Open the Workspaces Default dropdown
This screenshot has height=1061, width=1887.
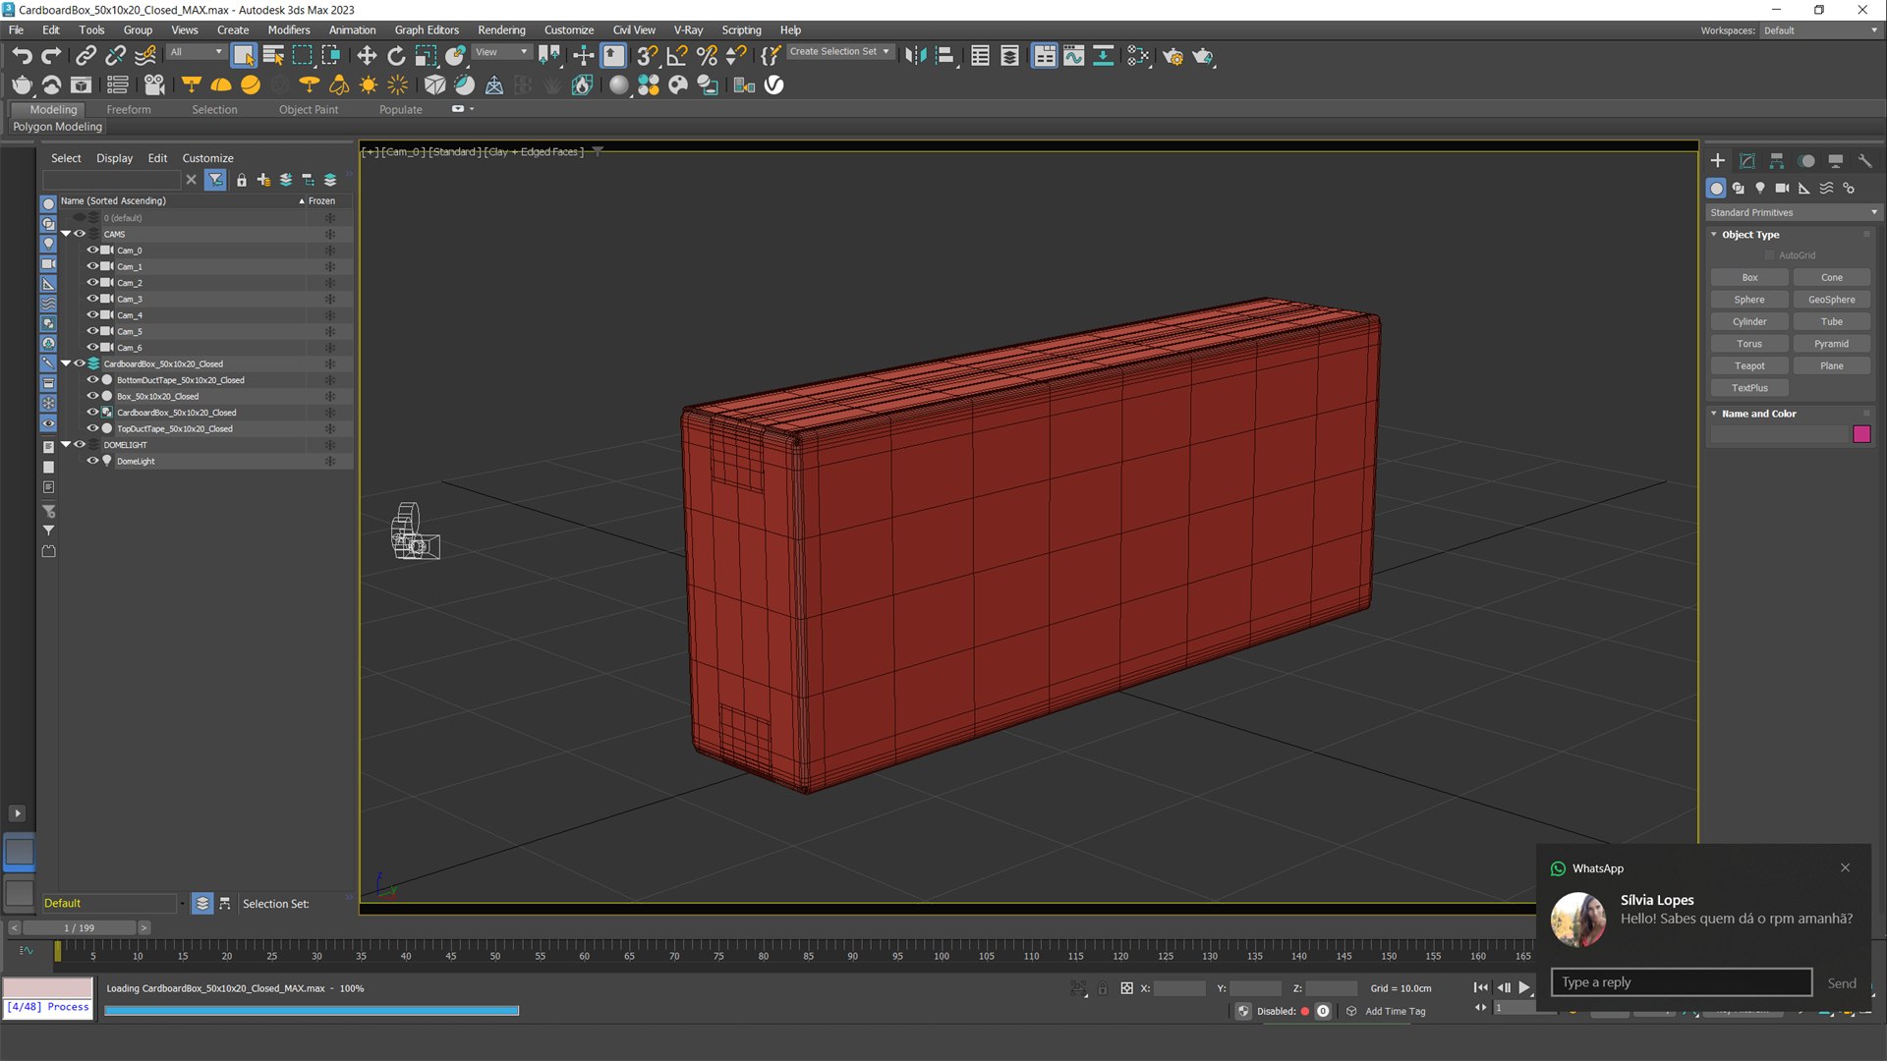click(1819, 30)
